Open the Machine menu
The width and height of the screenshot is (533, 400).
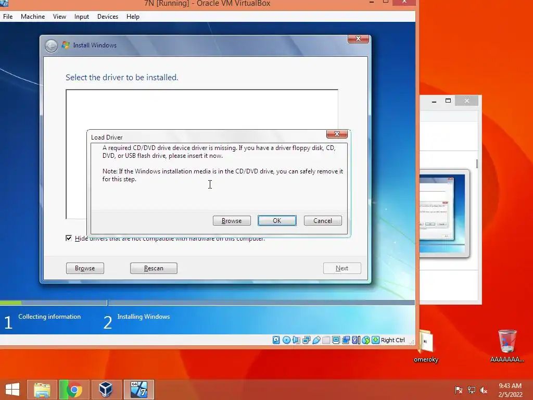[33, 16]
